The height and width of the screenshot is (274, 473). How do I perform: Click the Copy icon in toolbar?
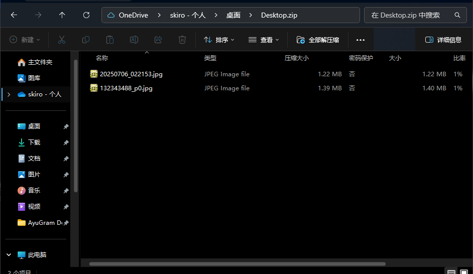(86, 40)
